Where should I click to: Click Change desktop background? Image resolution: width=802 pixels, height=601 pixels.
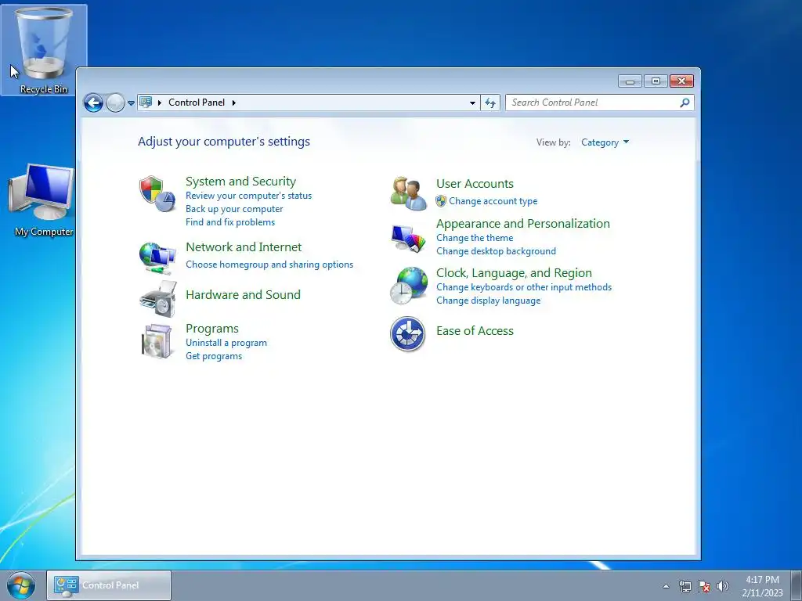click(496, 251)
